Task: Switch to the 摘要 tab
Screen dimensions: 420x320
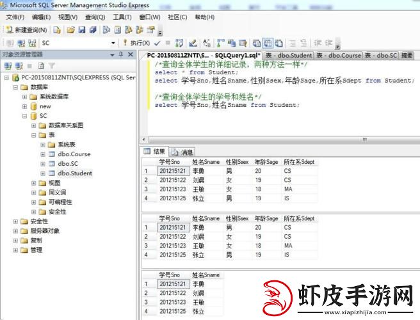Action: [407, 56]
